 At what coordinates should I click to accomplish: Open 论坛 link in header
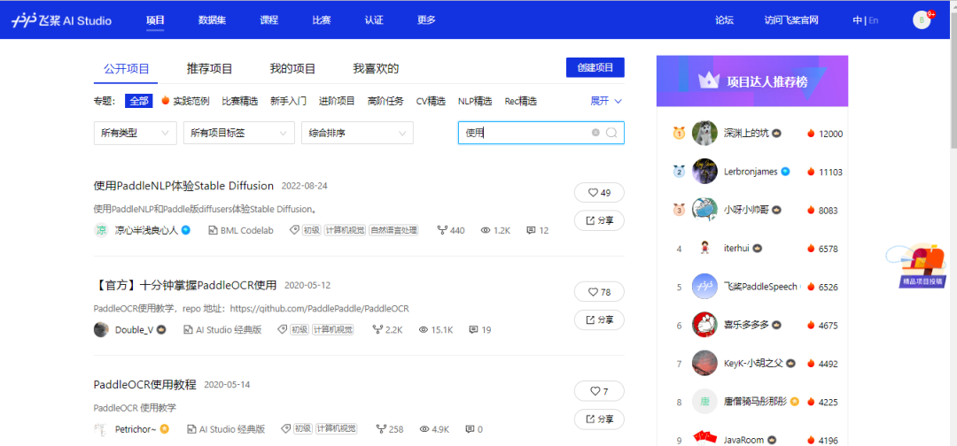(725, 20)
